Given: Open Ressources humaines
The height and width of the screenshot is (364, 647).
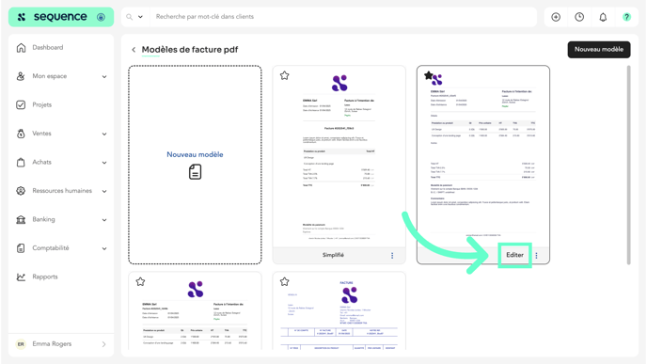Looking at the screenshot, I should [x=61, y=191].
